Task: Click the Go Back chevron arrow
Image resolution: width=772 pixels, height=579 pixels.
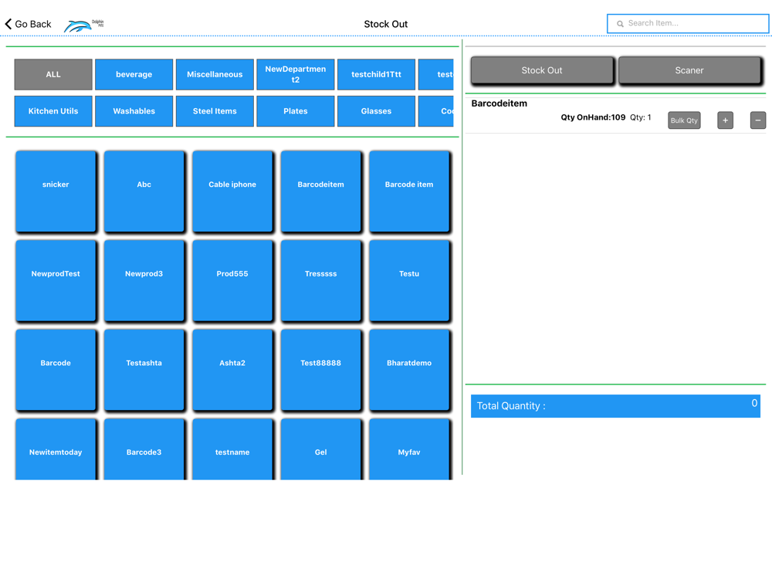Action: [8, 24]
